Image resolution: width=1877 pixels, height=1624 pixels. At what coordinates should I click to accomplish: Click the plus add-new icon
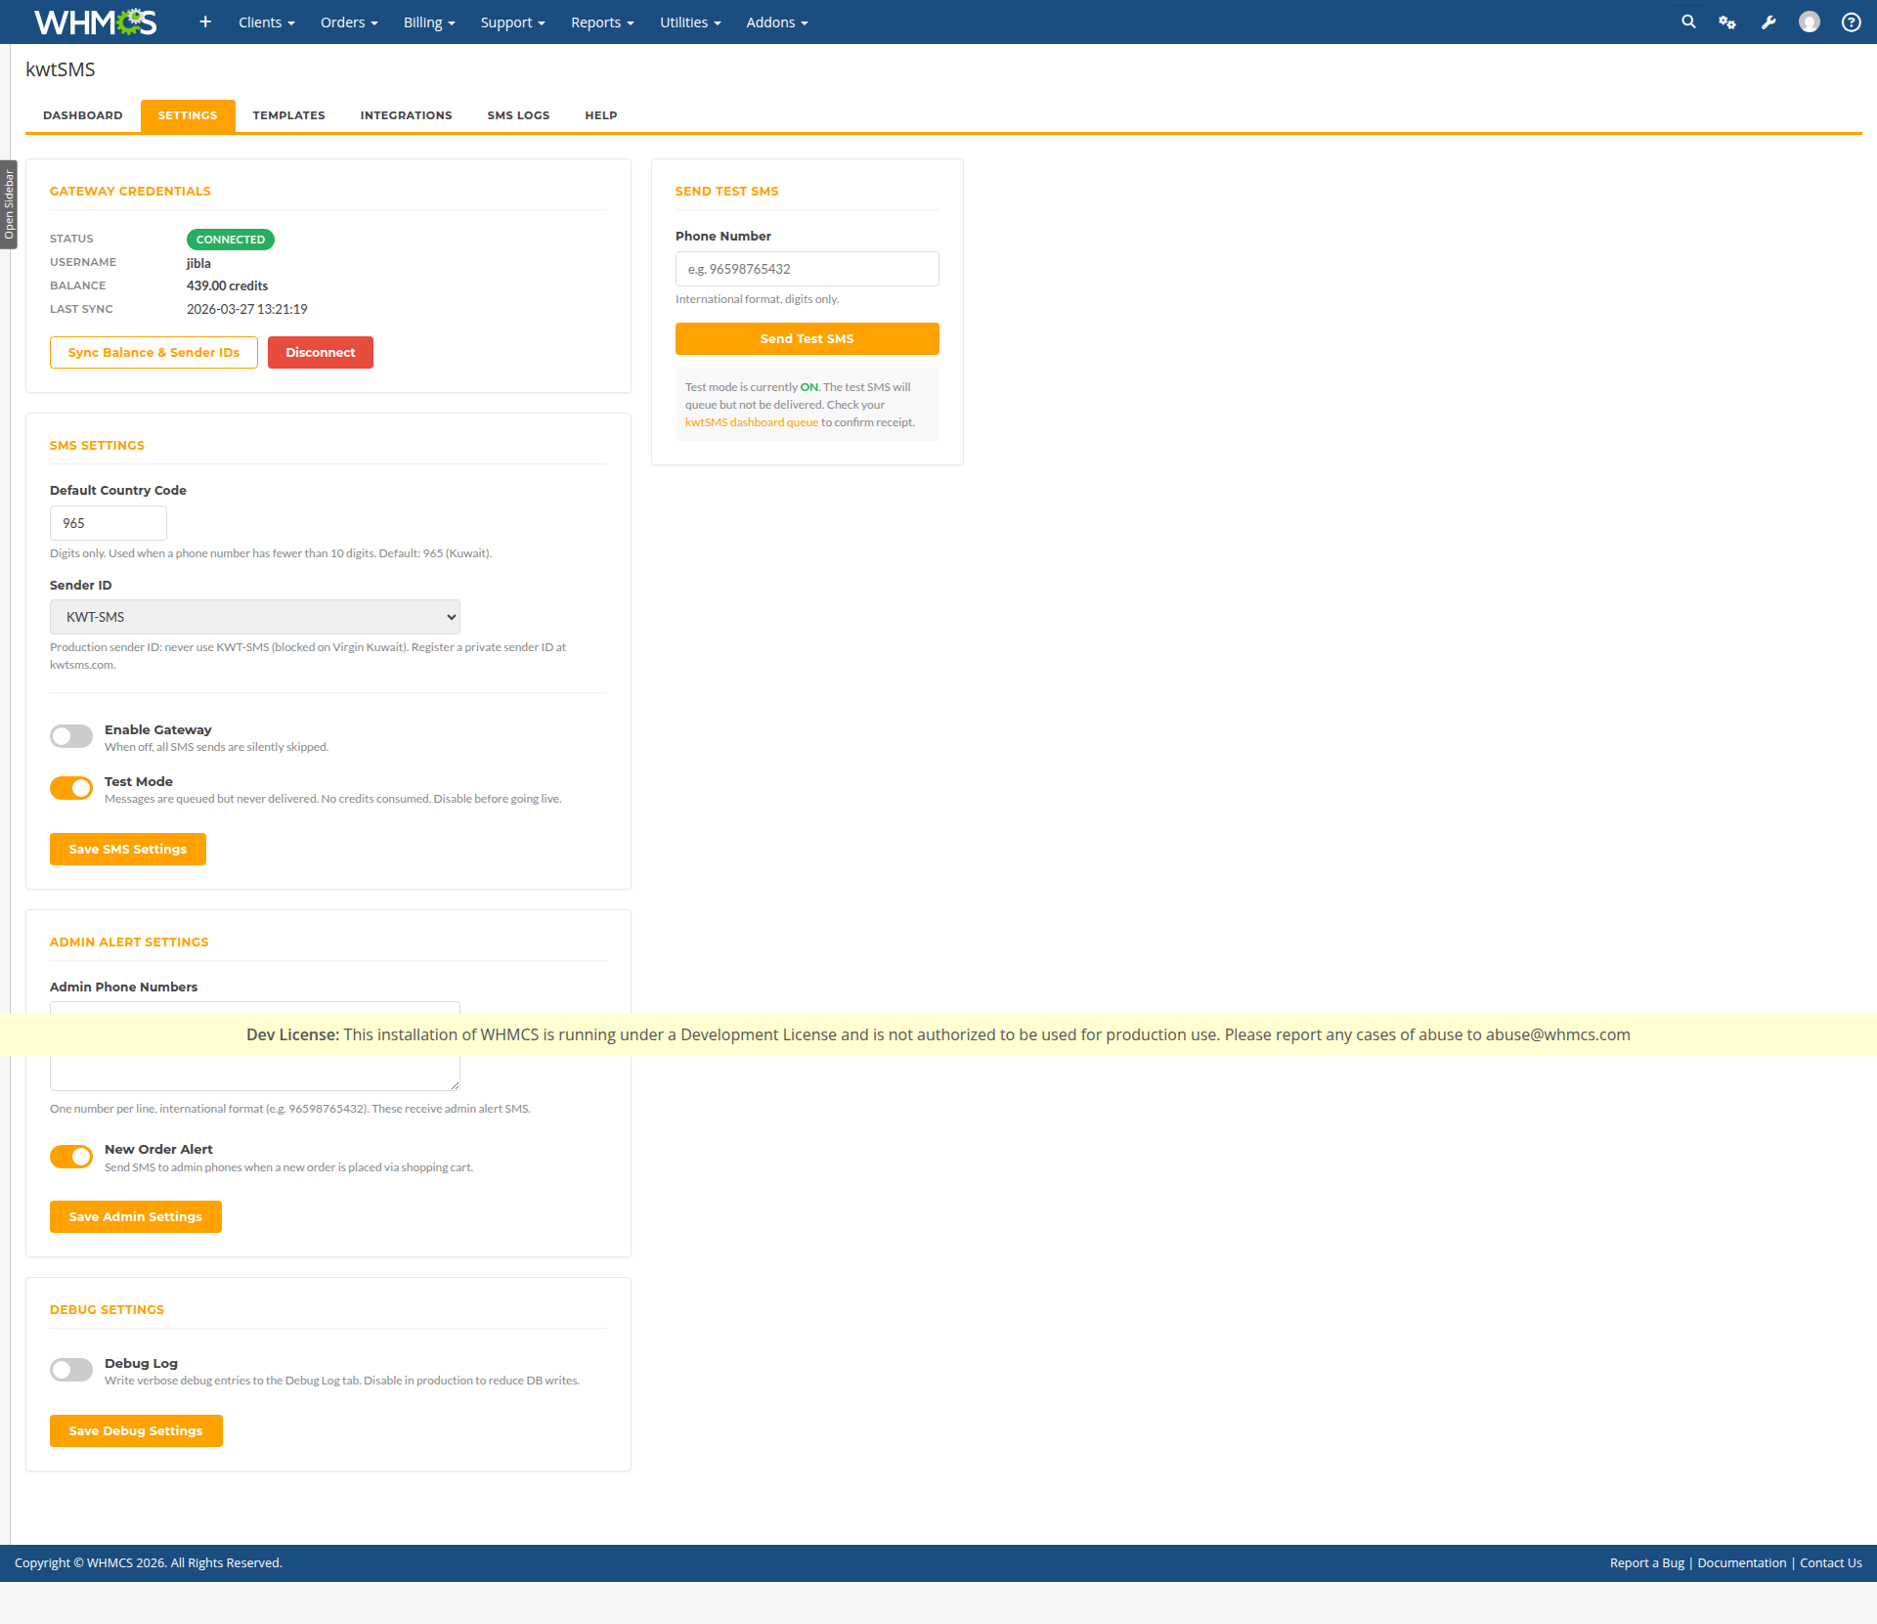coord(205,22)
